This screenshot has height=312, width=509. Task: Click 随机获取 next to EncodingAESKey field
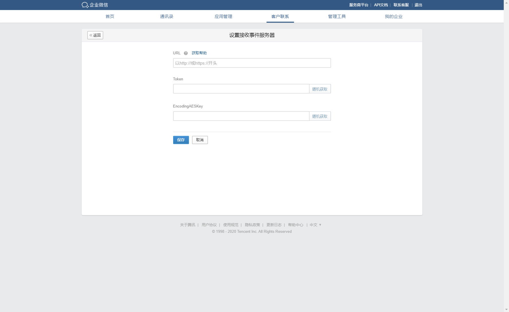click(320, 116)
